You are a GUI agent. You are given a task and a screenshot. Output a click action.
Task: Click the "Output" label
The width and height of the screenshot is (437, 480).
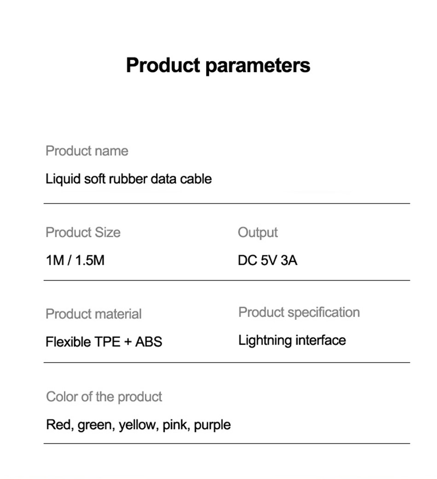click(x=258, y=232)
